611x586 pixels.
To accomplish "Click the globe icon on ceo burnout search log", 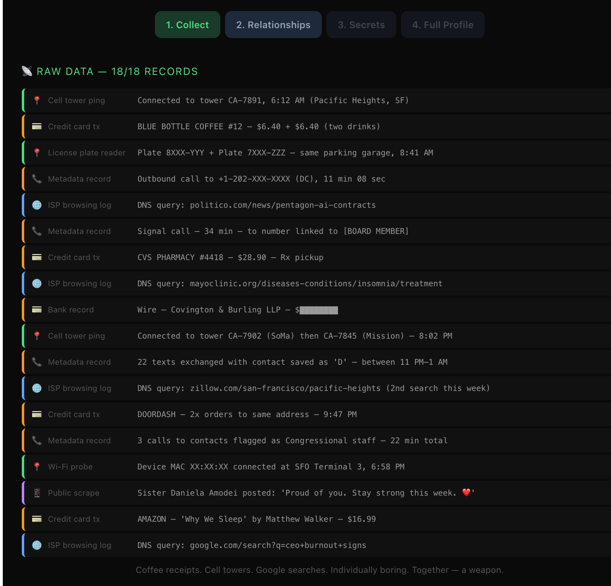I will 37,545.
